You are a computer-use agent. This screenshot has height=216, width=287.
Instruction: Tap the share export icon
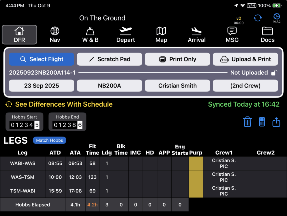pyautogui.click(x=276, y=122)
